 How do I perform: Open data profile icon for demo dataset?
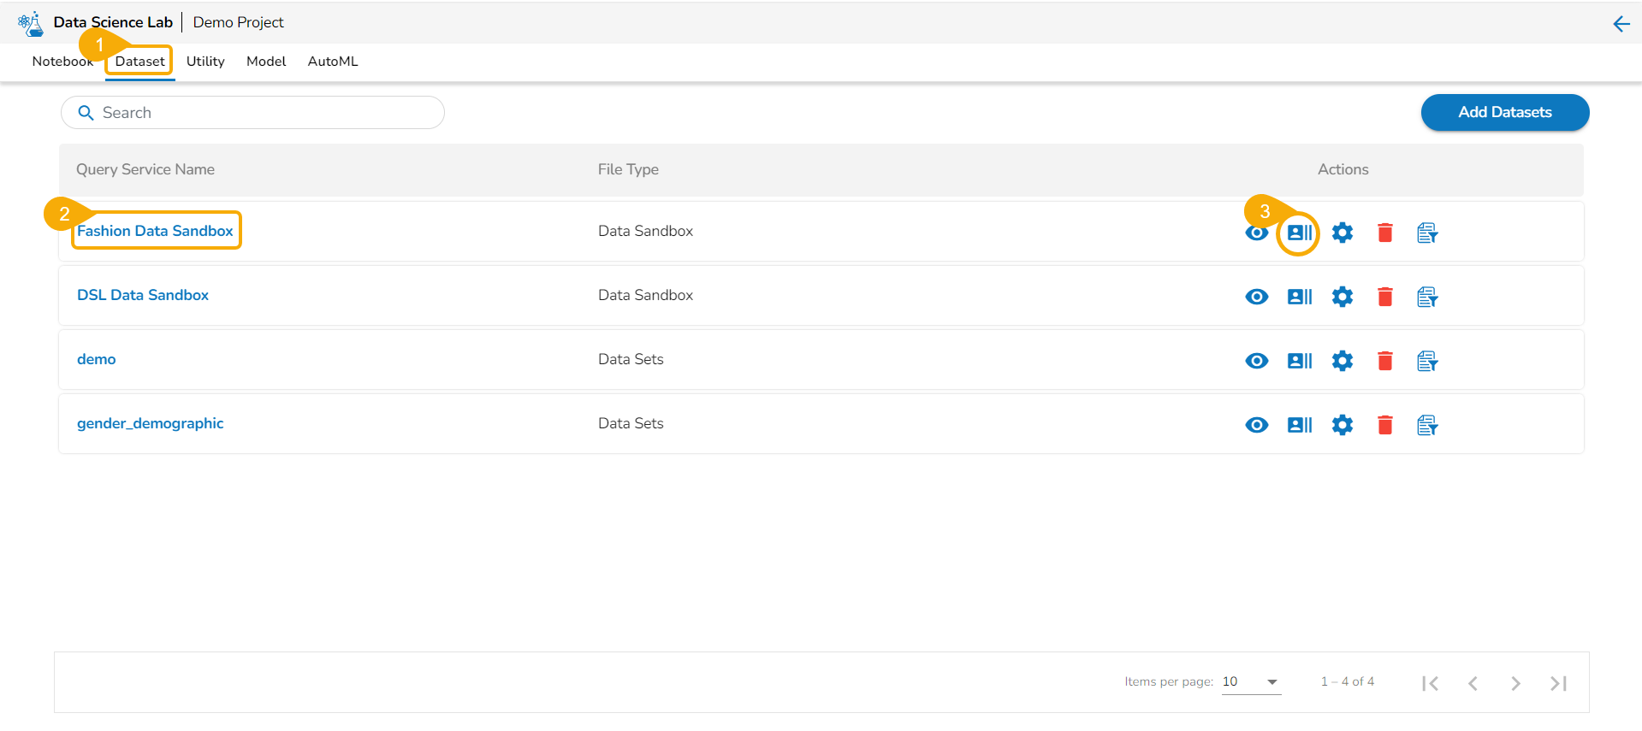tap(1299, 361)
